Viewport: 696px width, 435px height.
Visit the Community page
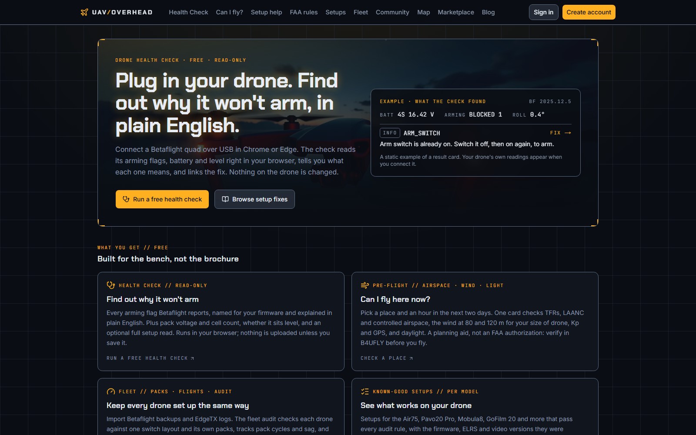pos(392,12)
